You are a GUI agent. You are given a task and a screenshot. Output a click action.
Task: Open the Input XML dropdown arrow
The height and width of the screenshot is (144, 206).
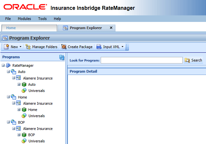pyautogui.click(x=122, y=47)
